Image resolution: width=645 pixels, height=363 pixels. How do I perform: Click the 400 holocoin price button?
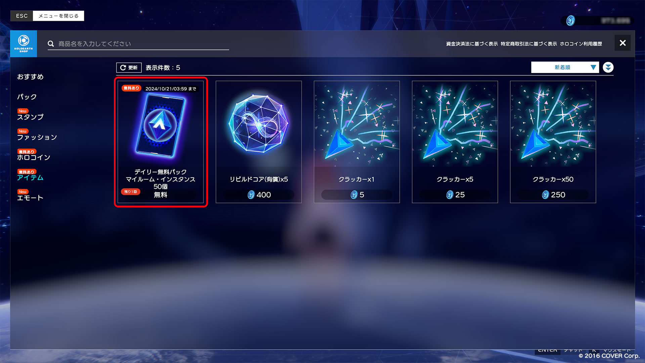(x=259, y=195)
